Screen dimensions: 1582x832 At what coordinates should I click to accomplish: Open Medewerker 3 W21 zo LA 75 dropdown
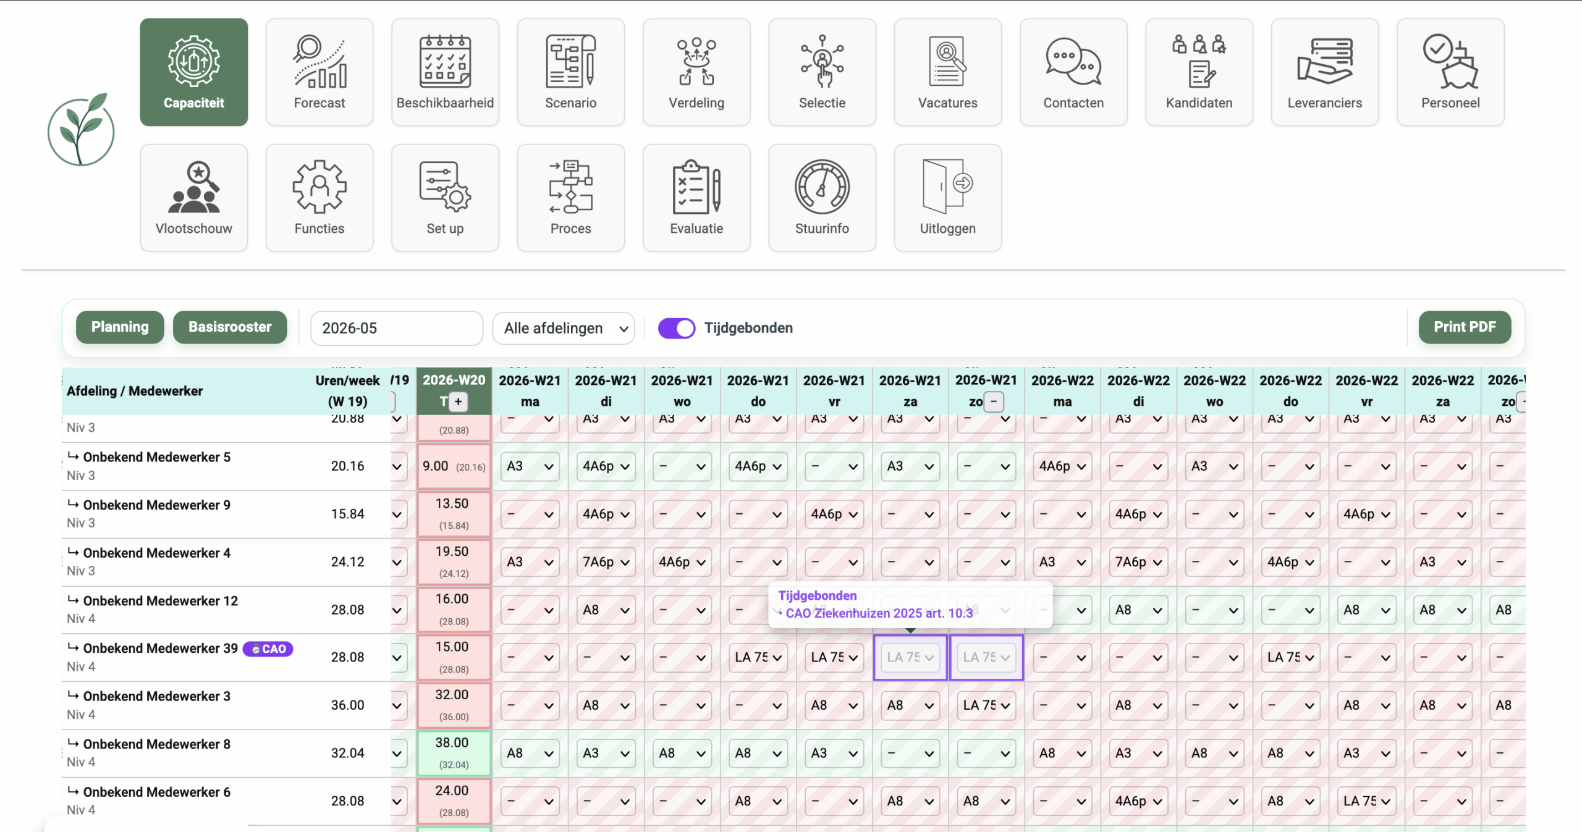tap(986, 705)
